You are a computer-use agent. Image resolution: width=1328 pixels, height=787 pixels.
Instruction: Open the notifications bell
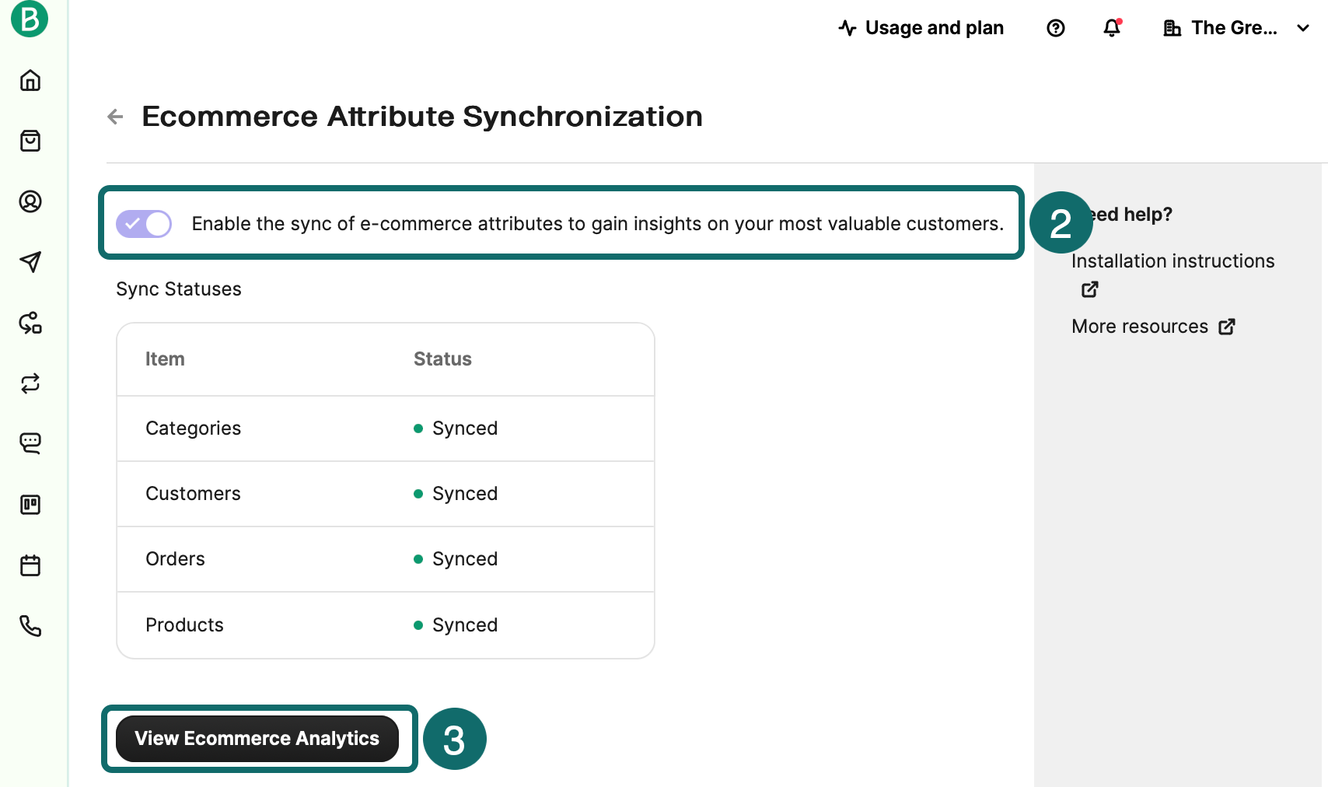(x=1113, y=28)
